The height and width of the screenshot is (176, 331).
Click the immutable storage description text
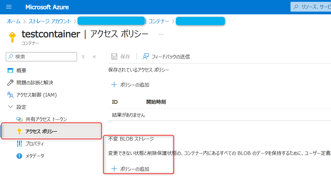coord(220,153)
